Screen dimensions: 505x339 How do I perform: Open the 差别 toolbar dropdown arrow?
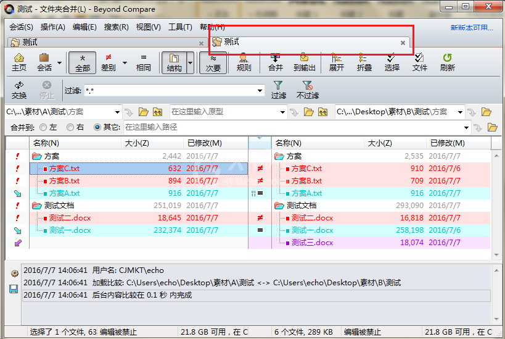click(125, 62)
